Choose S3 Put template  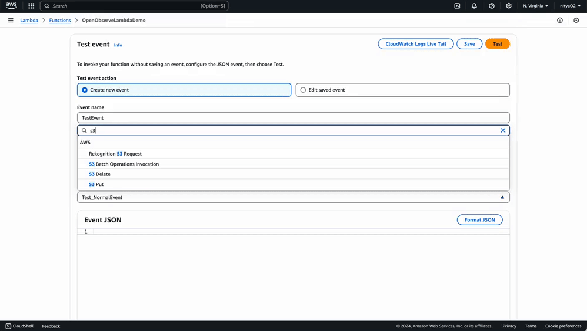pos(293,184)
